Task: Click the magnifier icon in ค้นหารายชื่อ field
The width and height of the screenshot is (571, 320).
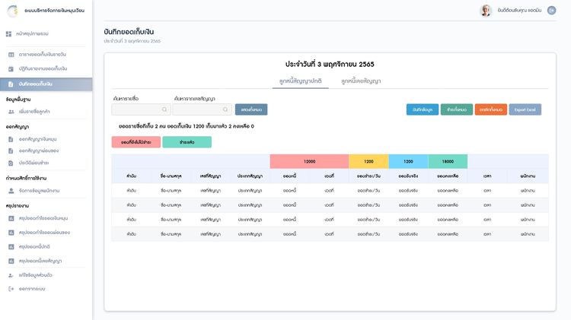Action: 164,109
